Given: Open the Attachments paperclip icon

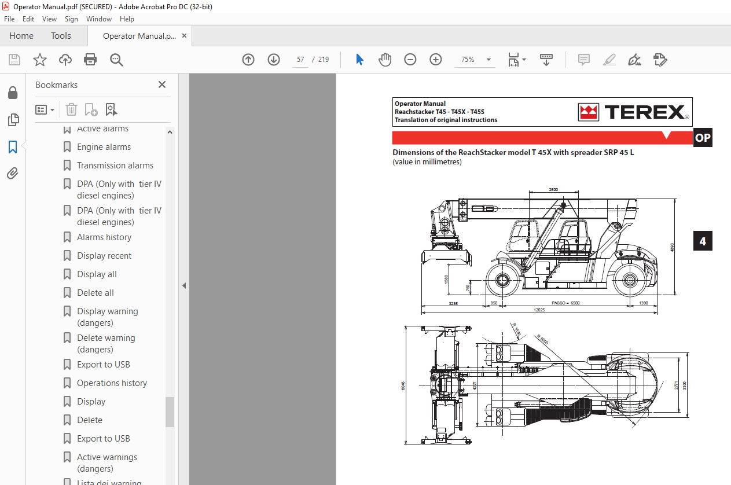Looking at the screenshot, I should click(x=13, y=173).
